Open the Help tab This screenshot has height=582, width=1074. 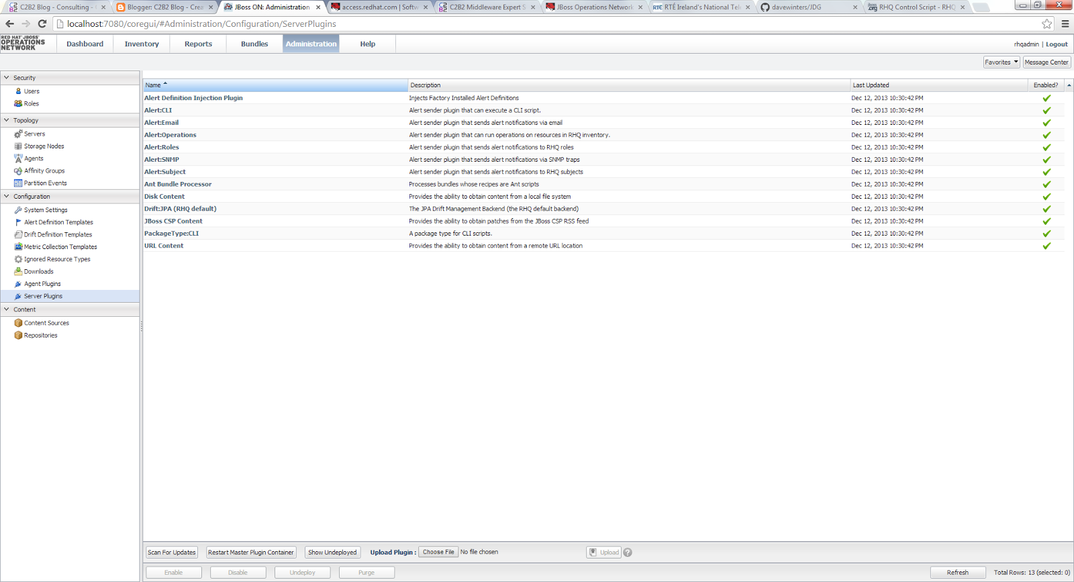point(367,44)
